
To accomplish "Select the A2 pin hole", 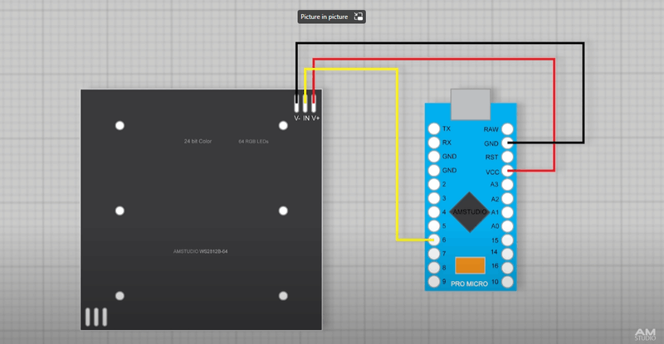I will (507, 198).
